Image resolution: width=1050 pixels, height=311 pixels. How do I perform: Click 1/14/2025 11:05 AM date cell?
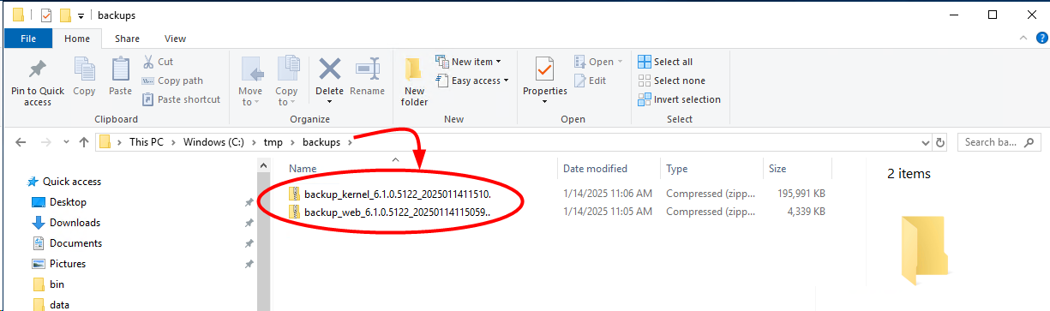tap(608, 212)
